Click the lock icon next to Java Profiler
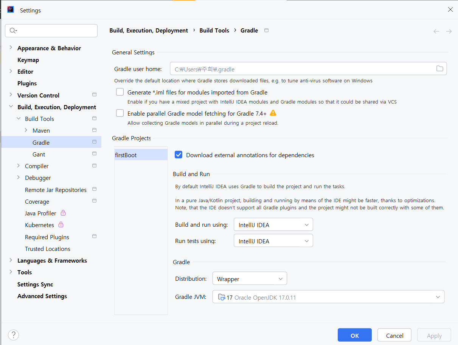Viewport: 458px width, 345px height. (x=63, y=213)
